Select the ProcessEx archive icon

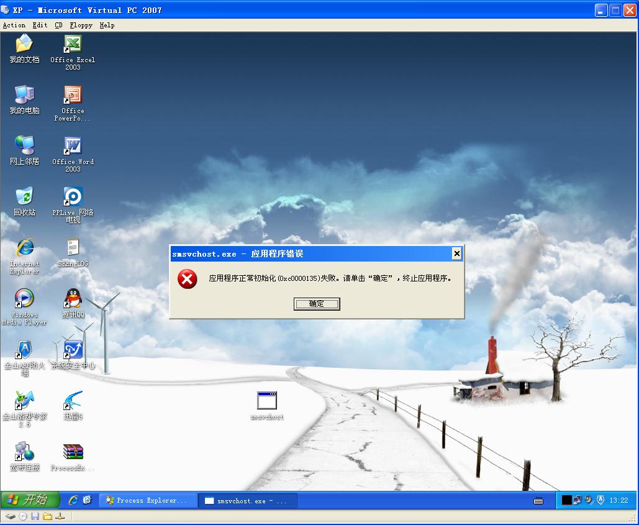click(x=73, y=457)
